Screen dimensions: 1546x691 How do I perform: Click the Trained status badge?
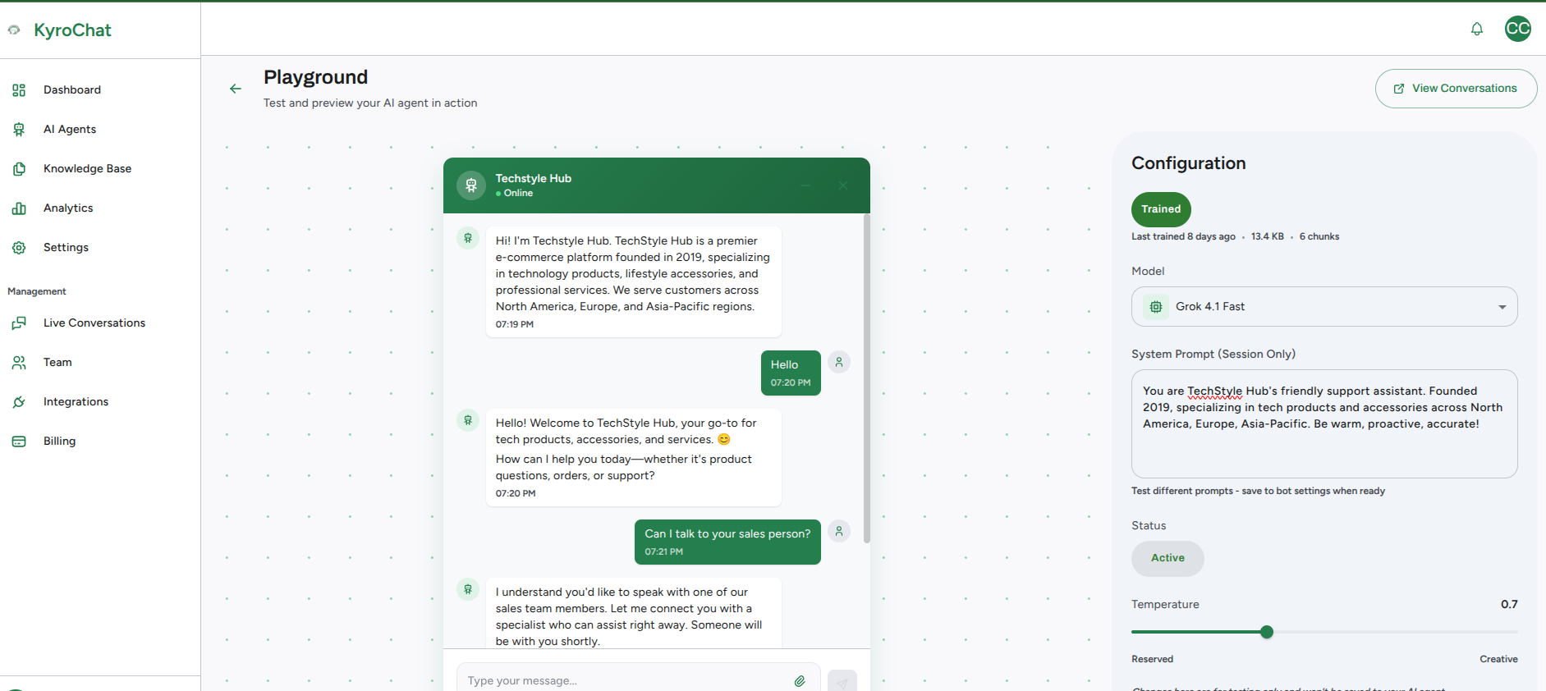pyautogui.click(x=1161, y=209)
